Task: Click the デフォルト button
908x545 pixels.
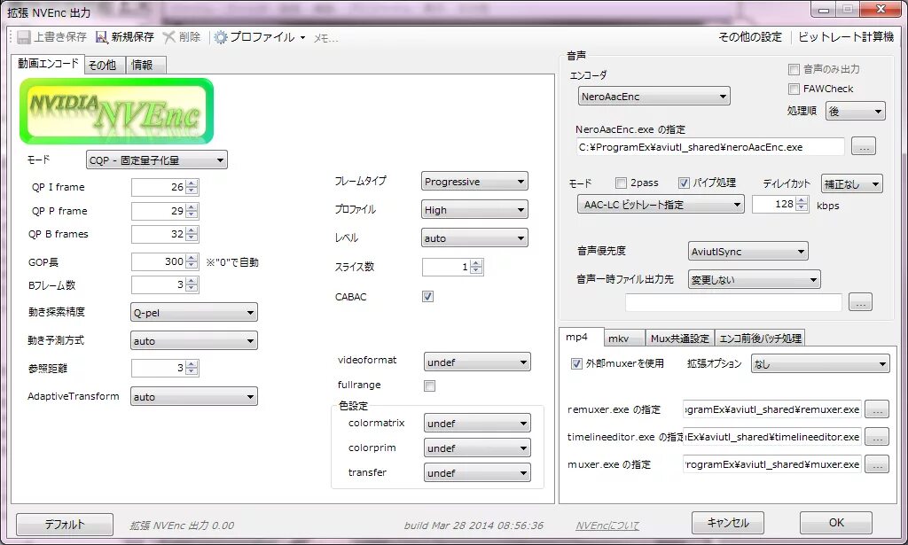Action: tap(65, 524)
